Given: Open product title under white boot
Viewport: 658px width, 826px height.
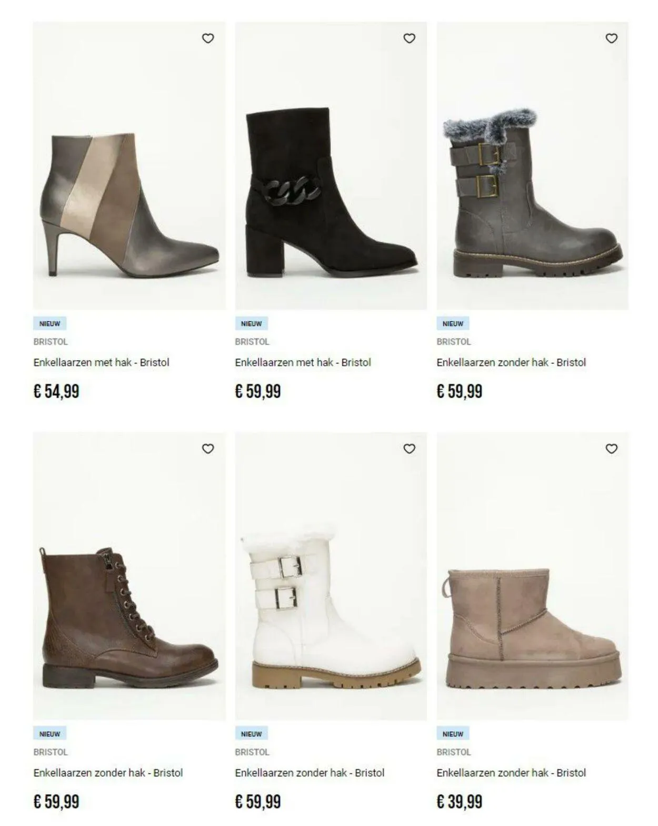Looking at the screenshot, I should point(310,773).
